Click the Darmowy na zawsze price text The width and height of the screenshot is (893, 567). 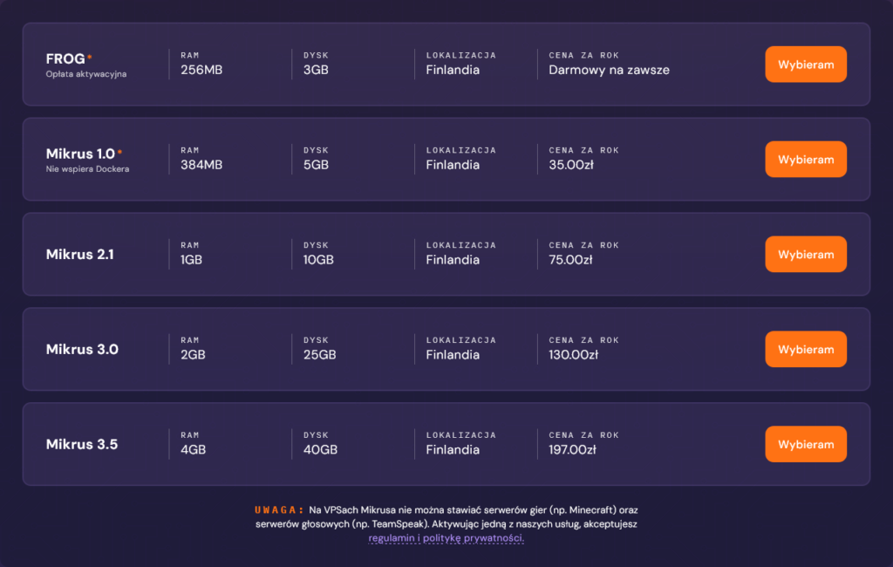coord(609,70)
